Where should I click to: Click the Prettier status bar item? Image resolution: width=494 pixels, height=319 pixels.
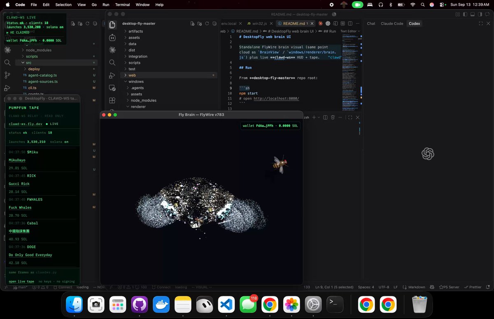tap(472, 287)
